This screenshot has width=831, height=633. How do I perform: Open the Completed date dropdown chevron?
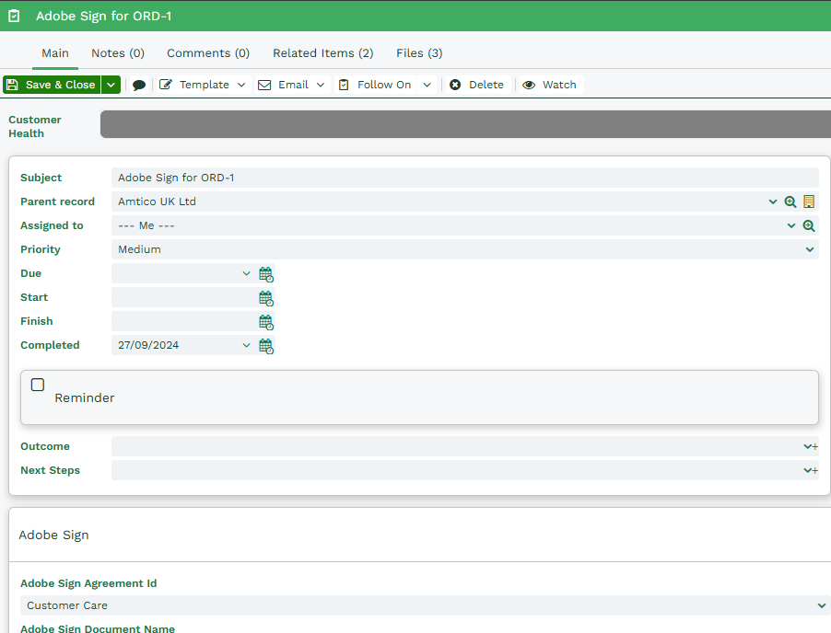[246, 345]
